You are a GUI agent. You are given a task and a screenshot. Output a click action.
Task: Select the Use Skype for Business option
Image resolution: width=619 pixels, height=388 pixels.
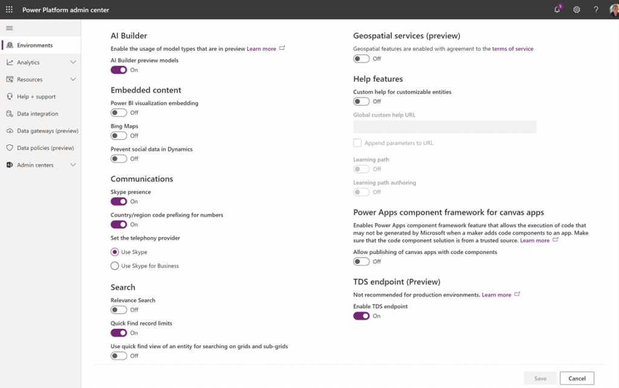115,266
